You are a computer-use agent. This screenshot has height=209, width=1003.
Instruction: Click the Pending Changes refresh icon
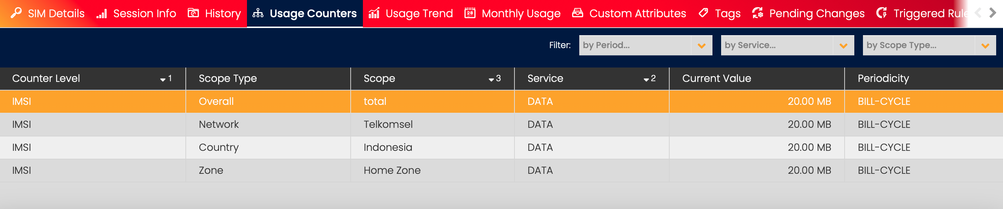tap(757, 13)
